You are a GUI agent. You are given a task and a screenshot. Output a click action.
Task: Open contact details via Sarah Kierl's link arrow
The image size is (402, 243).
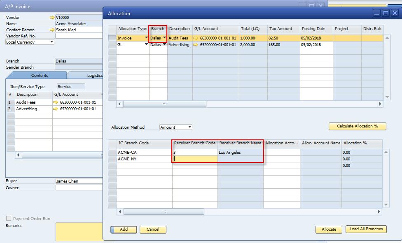[x=51, y=30]
